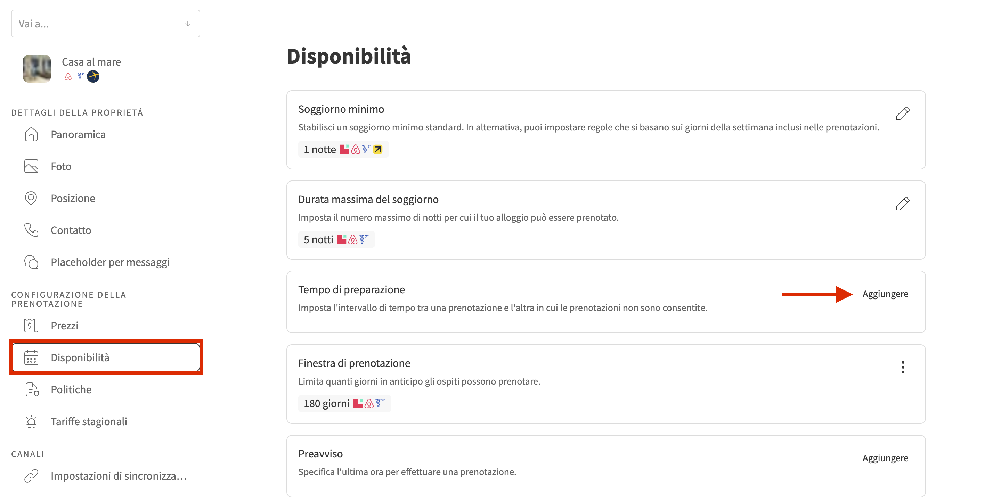Click the pencil icon for Soggiorno minimo
This screenshot has width=1001, height=497.
pos(902,113)
